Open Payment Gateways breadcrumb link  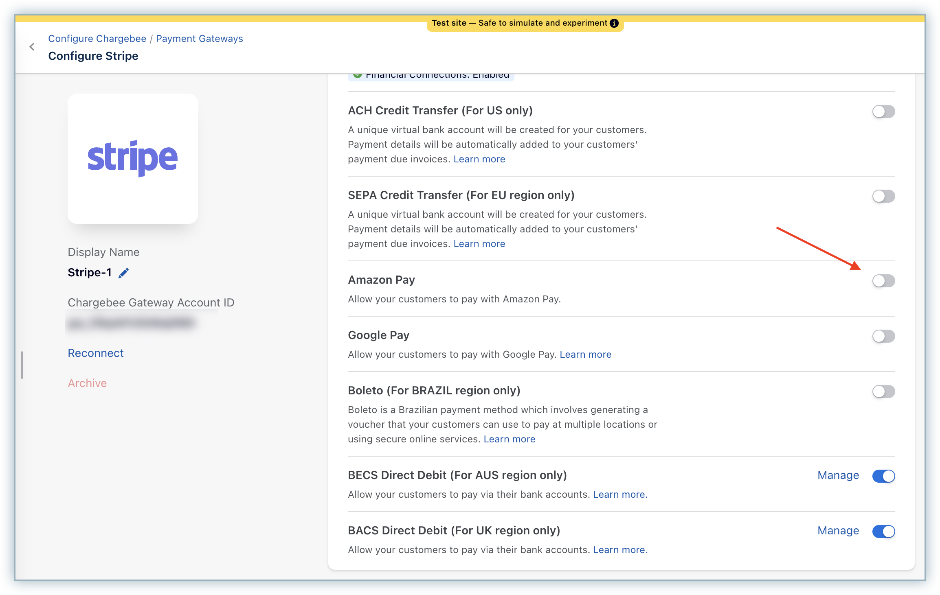[199, 39]
